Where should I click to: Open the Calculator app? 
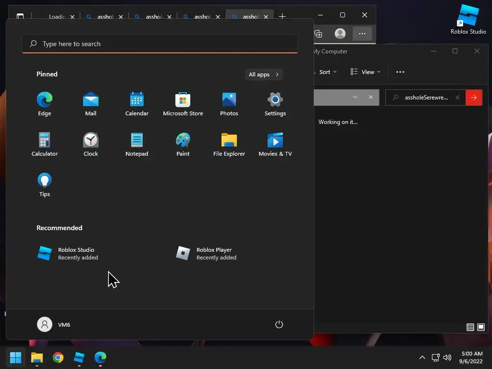45,144
